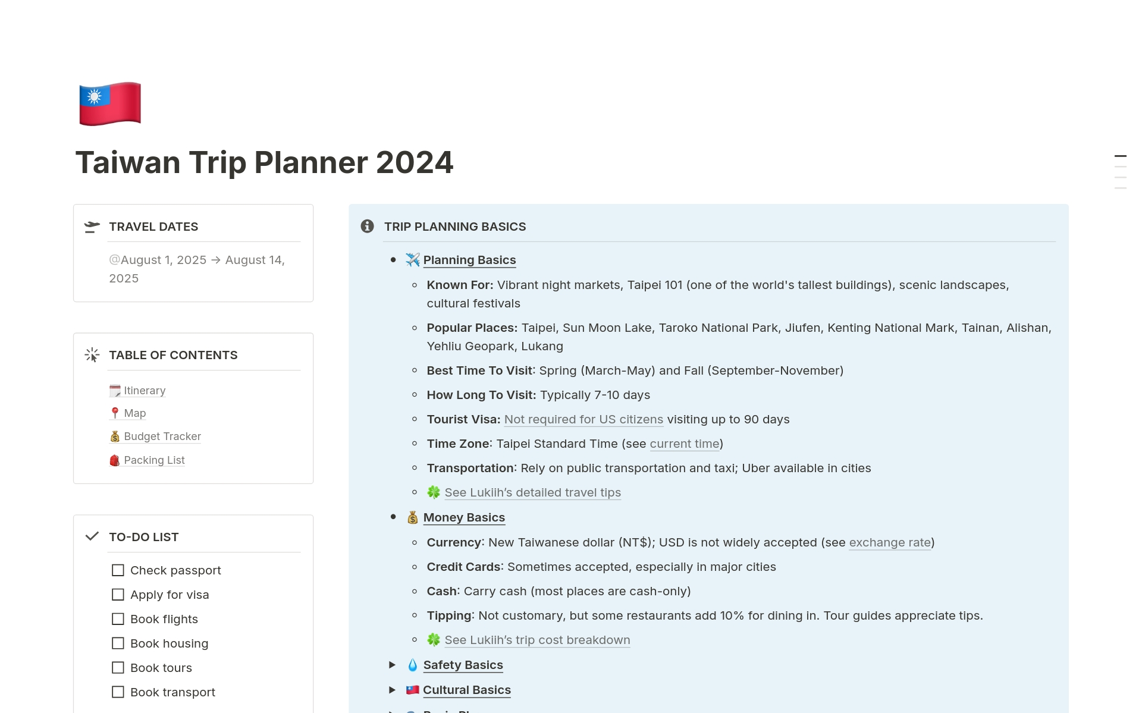
Task: Open Not required for US citizens visa link
Action: (x=582, y=419)
